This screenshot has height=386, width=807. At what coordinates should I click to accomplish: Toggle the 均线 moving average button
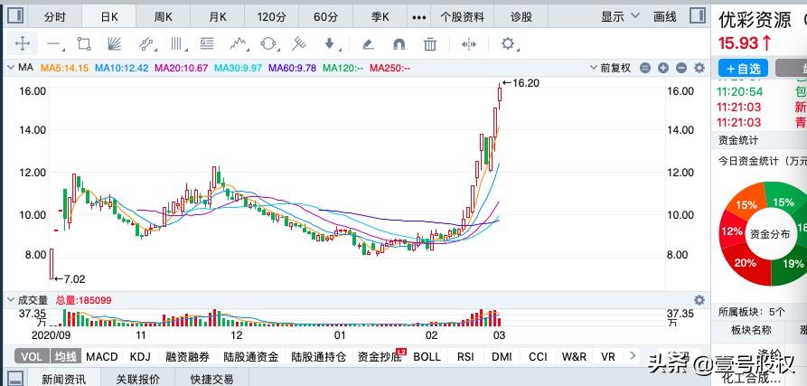65,357
